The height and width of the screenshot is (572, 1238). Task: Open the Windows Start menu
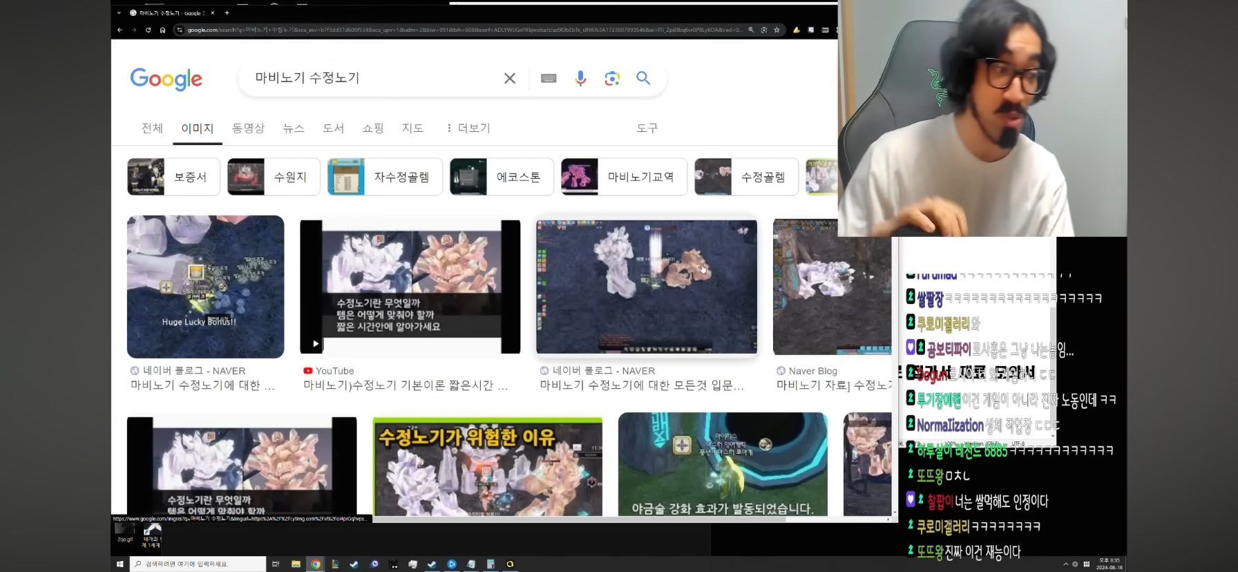coord(120,564)
